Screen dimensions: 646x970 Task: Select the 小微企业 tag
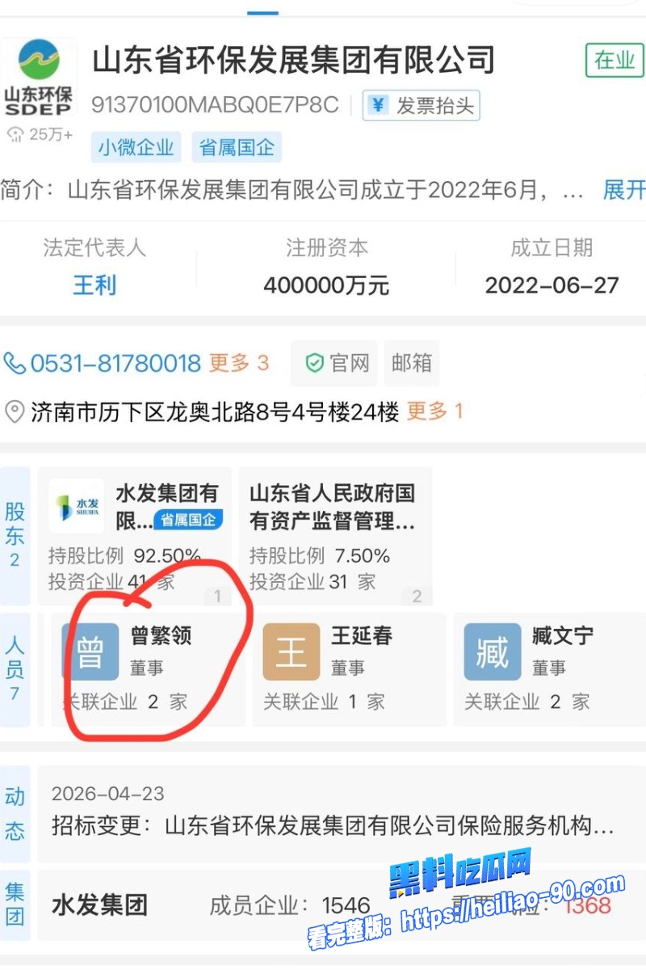click(136, 148)
